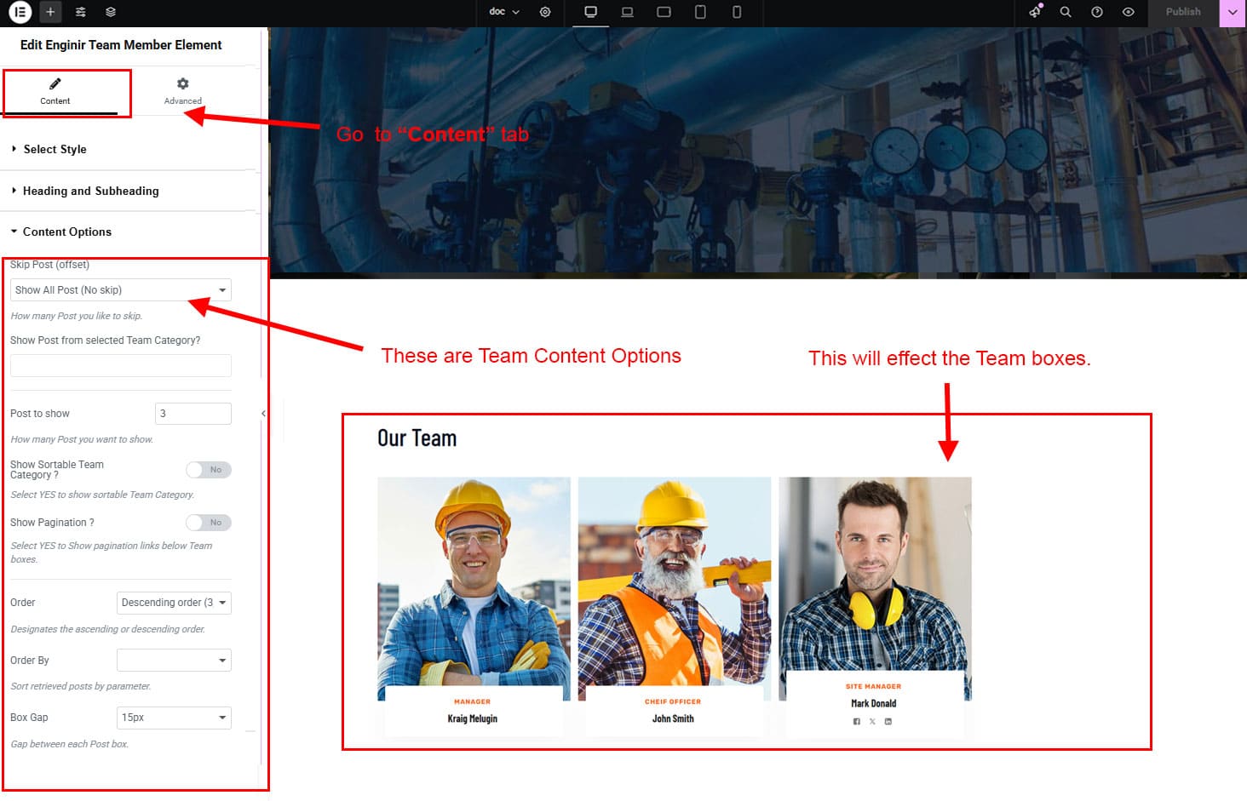Click the Elementor logo menu icon
The width and height of the screenshot is (1247, 801).
pos(19,12)
